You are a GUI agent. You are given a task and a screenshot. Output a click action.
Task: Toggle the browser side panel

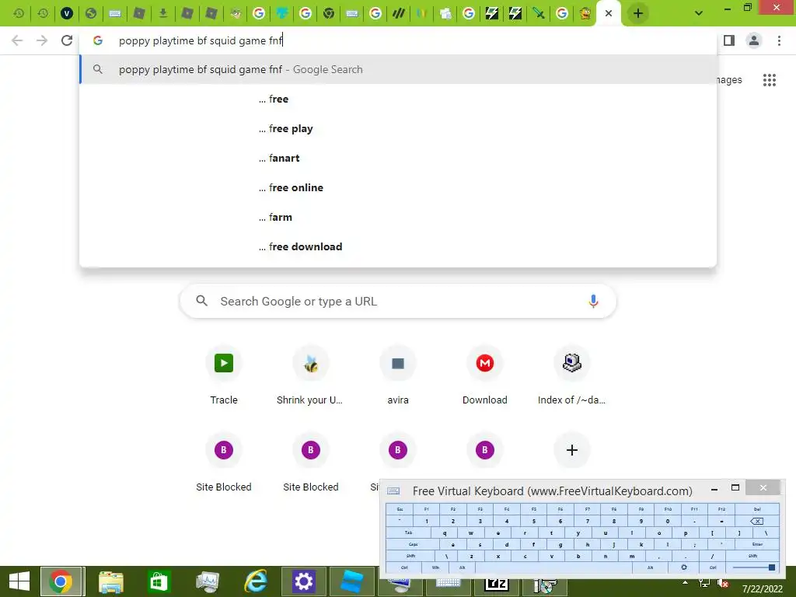coord(729,40)
